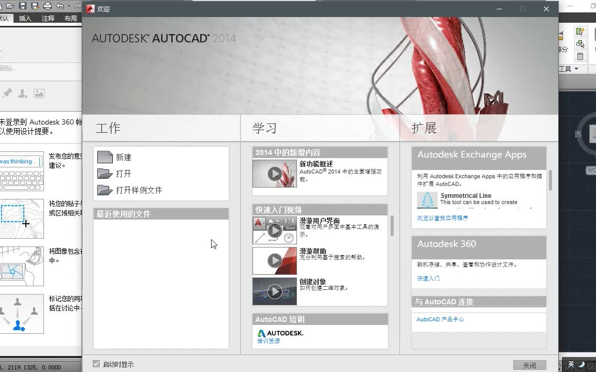The width and height of the screenshot is (596, 372).
Task: Switch to the 注释 ribbon tab
Action: [48, 19]
